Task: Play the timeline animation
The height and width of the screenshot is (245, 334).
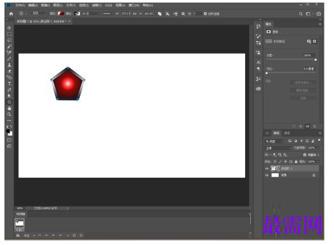Action: click(x=53, y=235)
